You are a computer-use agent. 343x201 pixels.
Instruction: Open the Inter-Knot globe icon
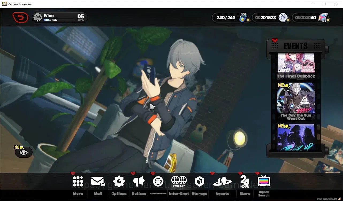[179, 181]
